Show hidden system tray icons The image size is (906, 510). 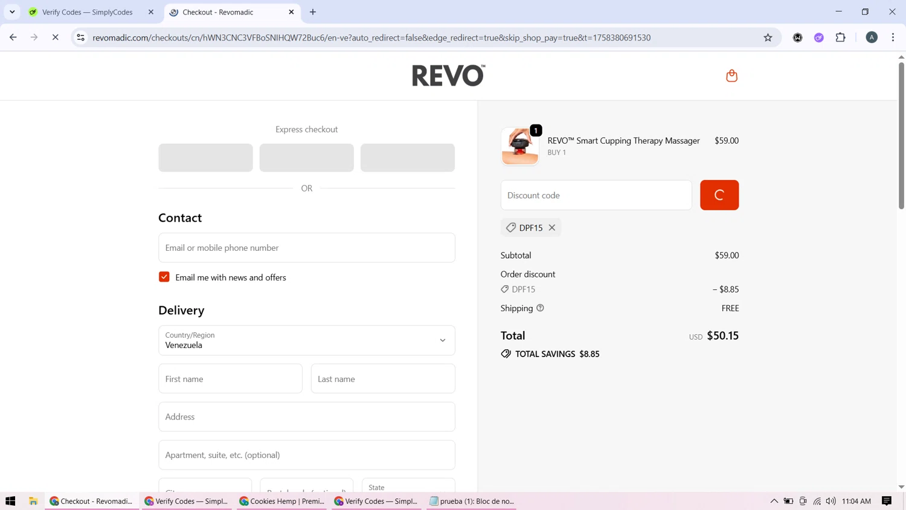tap(774, 501)
